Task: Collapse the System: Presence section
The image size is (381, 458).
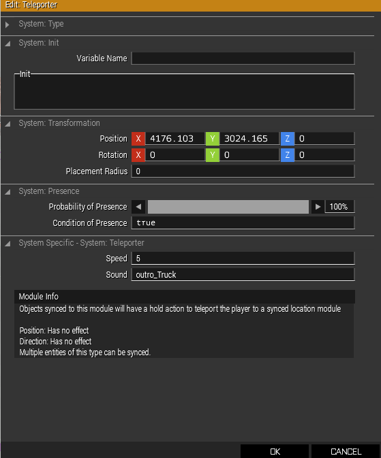Action: (x=7, y=192)
